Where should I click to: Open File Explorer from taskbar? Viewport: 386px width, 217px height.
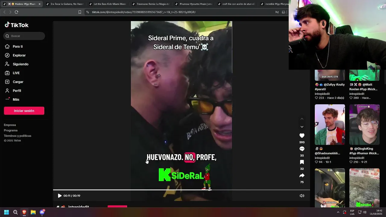(33, 212)
